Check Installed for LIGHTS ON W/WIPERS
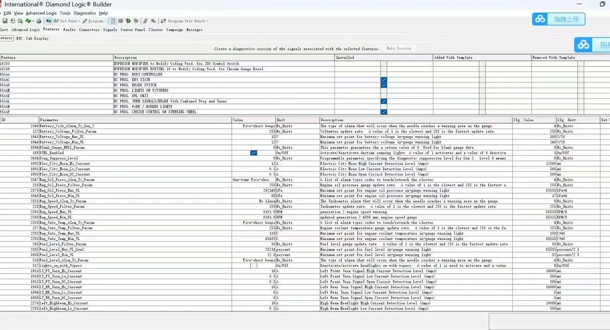 tap(384, 90)
